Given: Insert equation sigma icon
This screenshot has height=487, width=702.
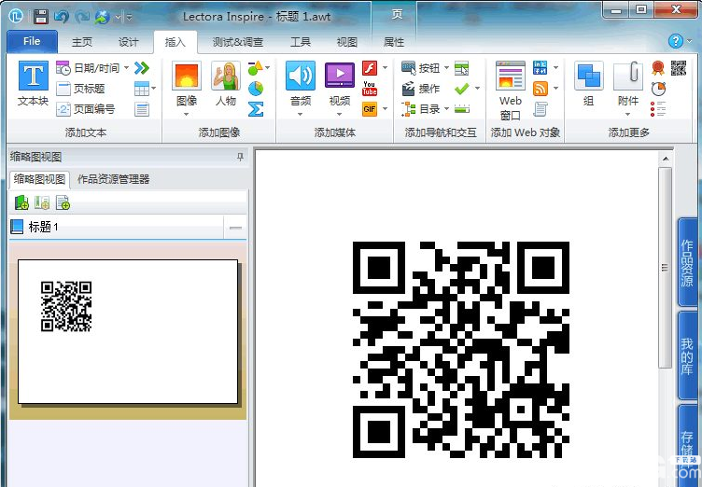Looking at the screenshot, I should pyautogui.click(x=256, y=109).
